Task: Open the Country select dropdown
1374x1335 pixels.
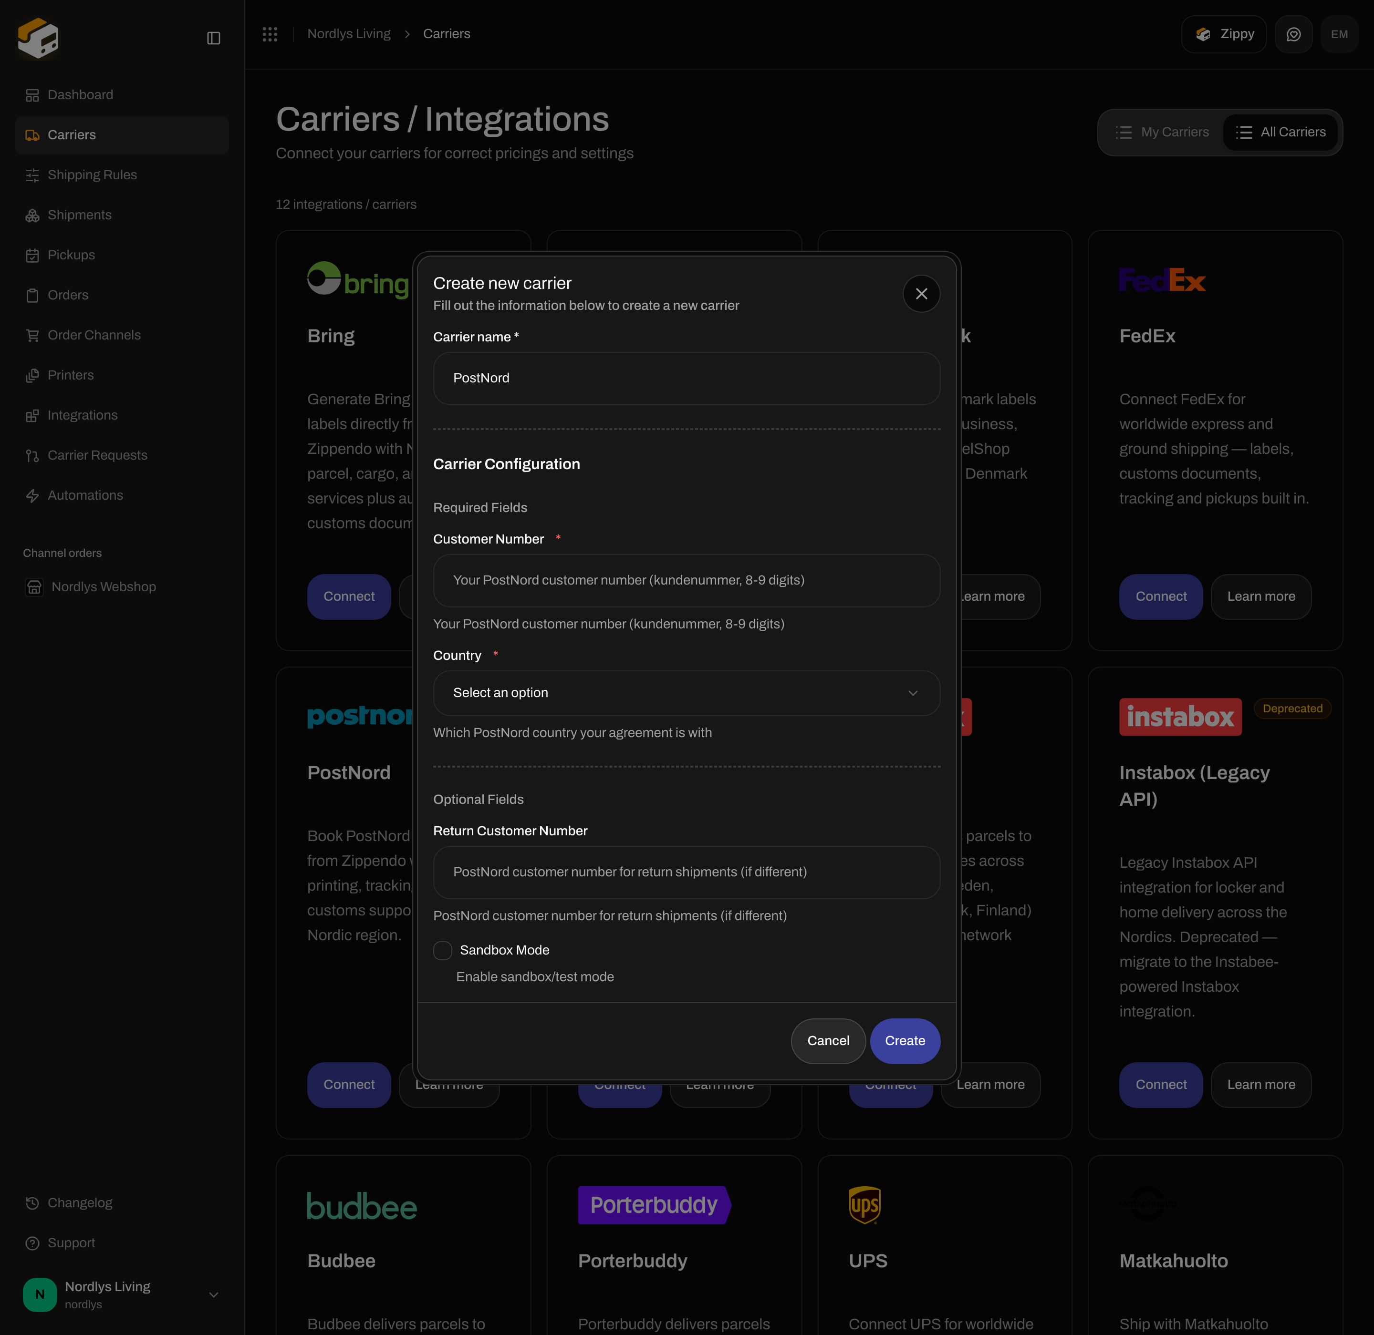Action: pyautogui.click(x=687, y=693)
